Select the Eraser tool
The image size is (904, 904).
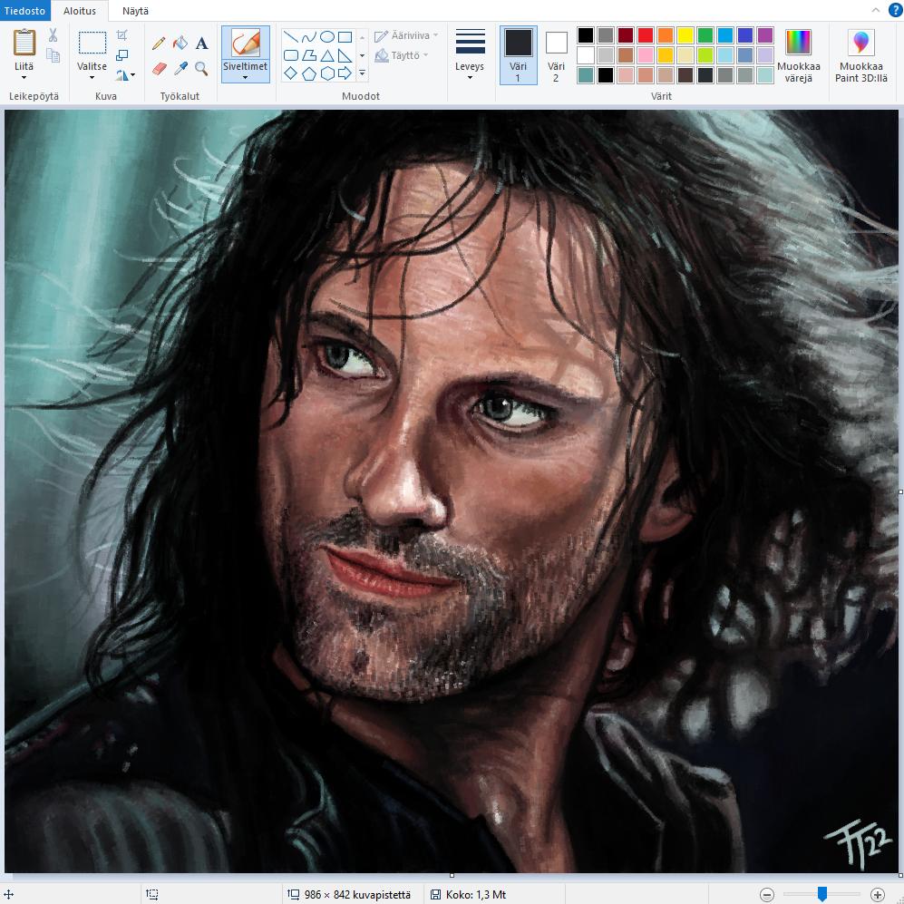point(159,69)
